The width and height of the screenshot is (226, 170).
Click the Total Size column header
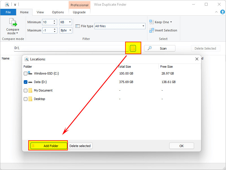point(125,67)
